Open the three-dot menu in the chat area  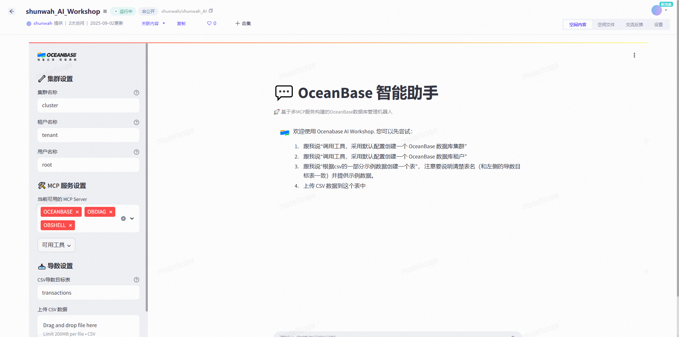point(634,55)
